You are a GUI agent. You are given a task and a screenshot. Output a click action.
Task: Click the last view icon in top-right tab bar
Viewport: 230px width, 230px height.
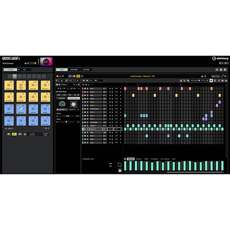tap(225, 70)
